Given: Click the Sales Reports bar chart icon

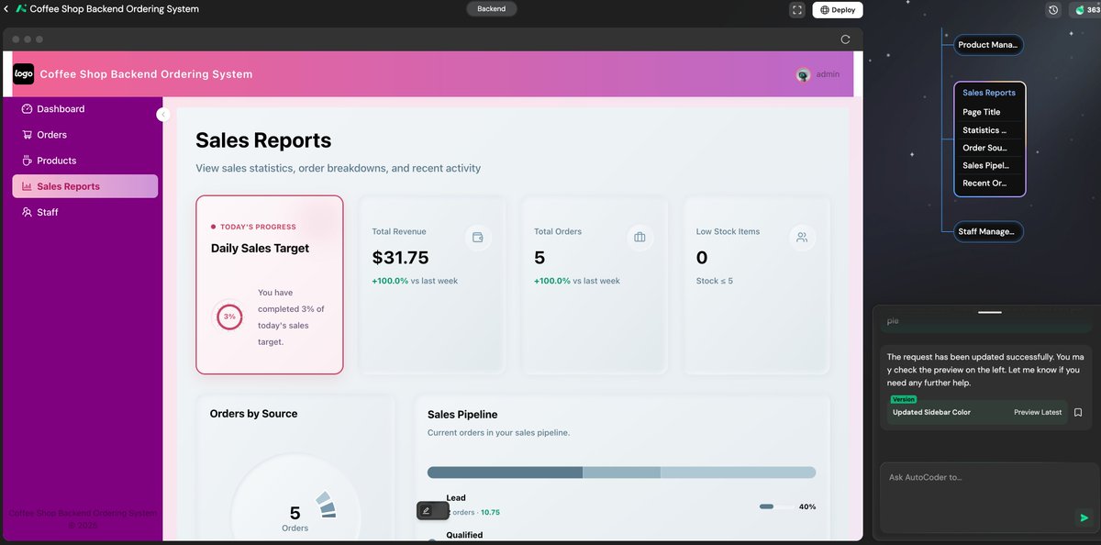Looking at the screenshot, I should coord(27,186).
